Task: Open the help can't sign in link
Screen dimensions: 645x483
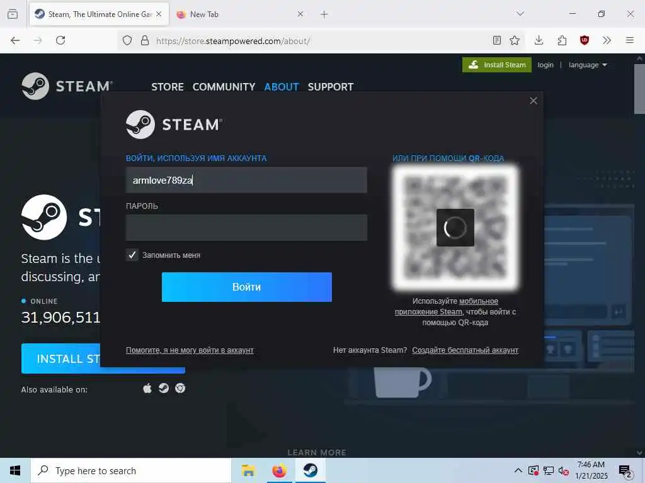Action: [190, 350]
